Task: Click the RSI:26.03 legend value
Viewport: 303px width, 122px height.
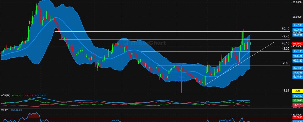Action: (x=16, y=110)
